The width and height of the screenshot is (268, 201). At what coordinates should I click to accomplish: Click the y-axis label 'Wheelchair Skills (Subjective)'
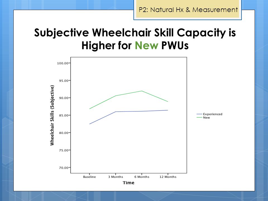click(x=52, y=115)
